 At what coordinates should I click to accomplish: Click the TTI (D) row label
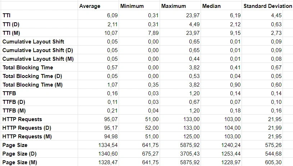(11, 24)
